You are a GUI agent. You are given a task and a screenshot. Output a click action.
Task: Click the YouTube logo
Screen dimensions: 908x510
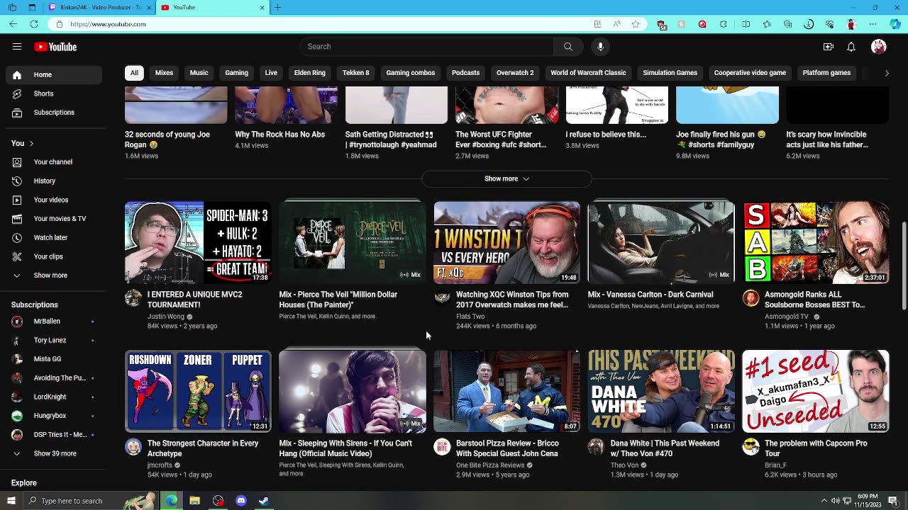pyautogui.click(x=55, y=47)
